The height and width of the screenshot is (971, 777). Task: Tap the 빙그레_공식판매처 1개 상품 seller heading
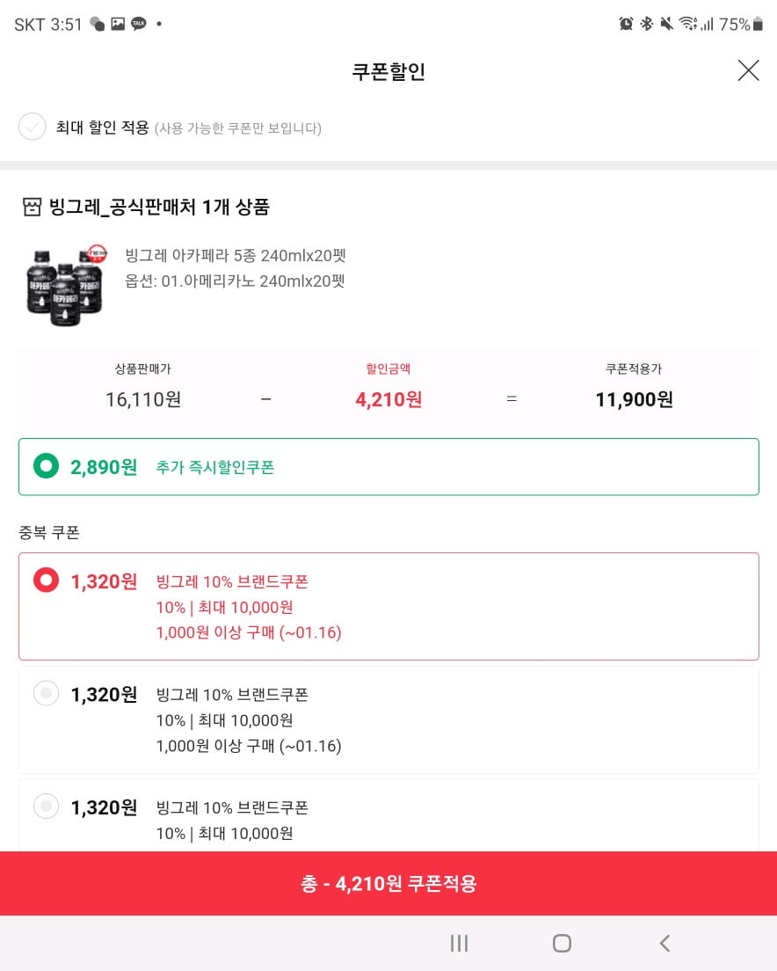pyautogui.click(x=159, y=207)
